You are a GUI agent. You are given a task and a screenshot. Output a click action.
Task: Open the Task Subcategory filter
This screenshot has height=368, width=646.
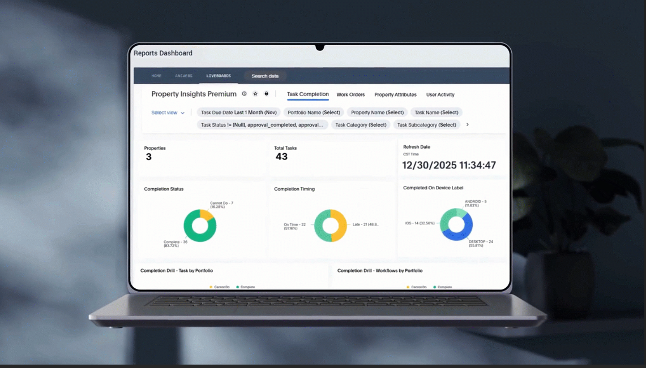pos(426,124)
